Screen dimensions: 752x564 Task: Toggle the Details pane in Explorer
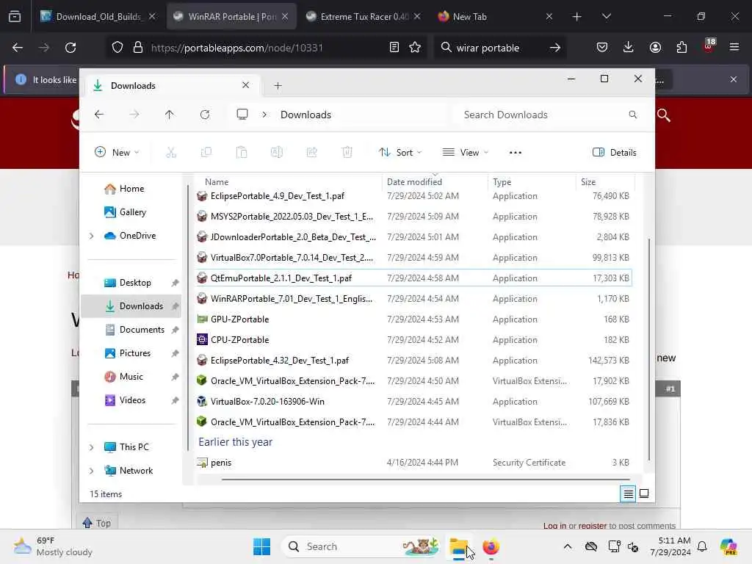point(615,153)
